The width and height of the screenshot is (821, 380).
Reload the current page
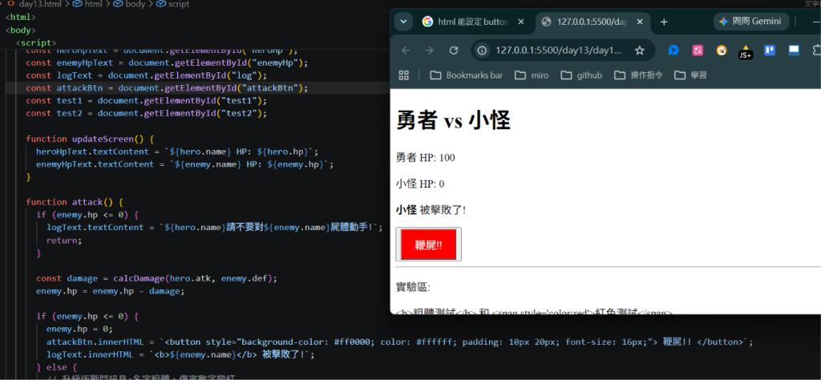[454, 51]
